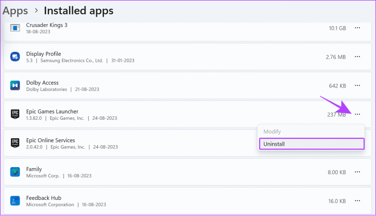The width and height of the screenshot is (376, 216).
Task: Open more options for Dolby Access
Action: pos(357,86)
